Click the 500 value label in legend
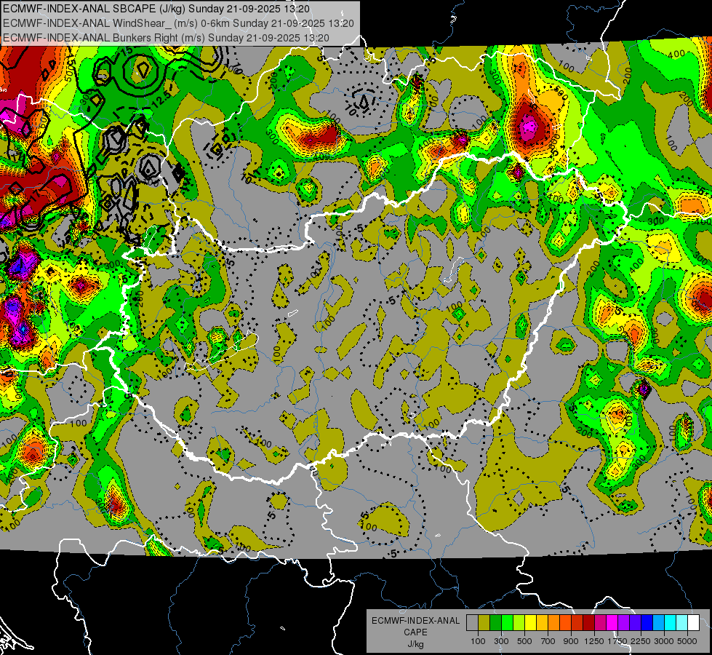The height and width of the screenshot is (655, 712). click(524, 641)
